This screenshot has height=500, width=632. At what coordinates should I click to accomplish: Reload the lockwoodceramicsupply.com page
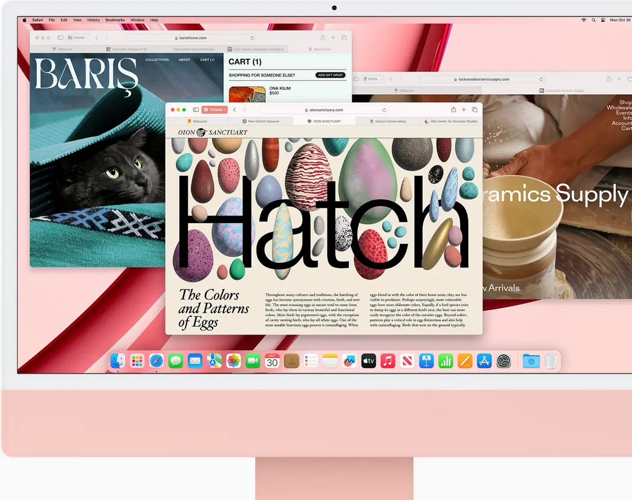point(541,79)
